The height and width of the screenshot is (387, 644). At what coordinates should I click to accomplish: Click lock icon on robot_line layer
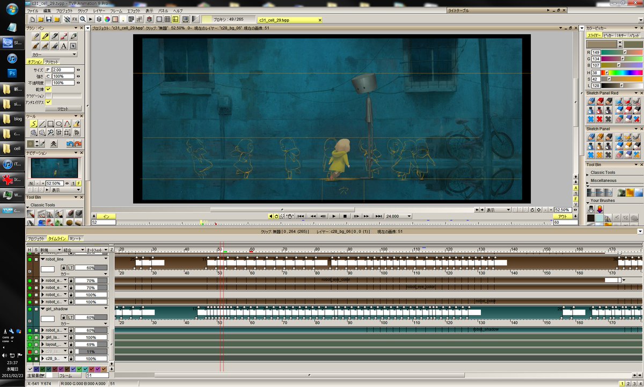click(63, 267)
